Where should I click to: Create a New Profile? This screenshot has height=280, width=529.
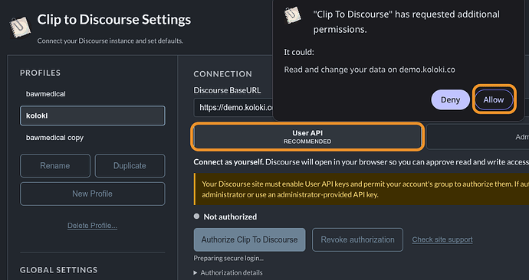93,194
